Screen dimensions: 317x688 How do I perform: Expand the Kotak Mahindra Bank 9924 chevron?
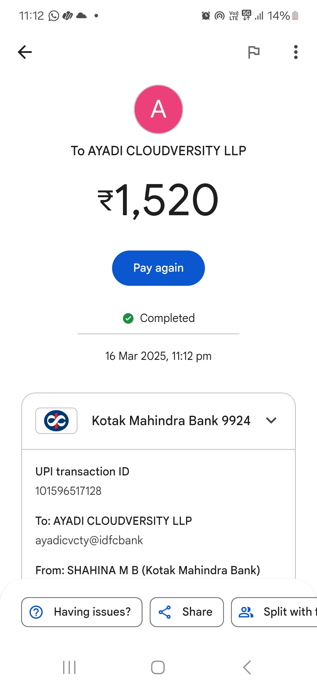271,420
